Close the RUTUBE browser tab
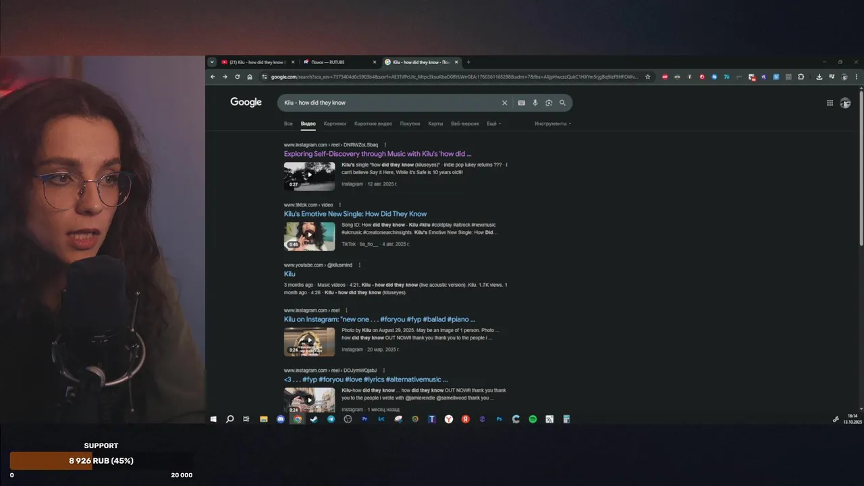This screenshot has height=486, width=864. coord(374,62)
